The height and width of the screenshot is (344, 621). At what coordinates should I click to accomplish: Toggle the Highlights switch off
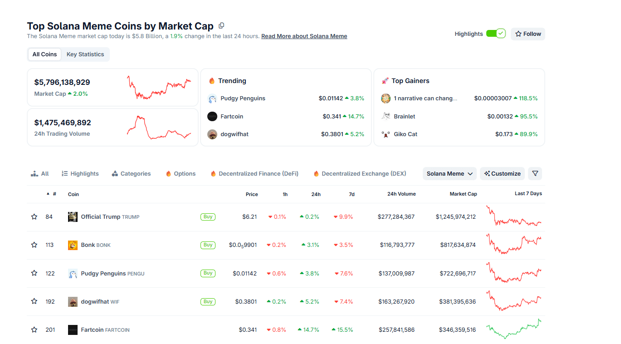pos(496,33)
